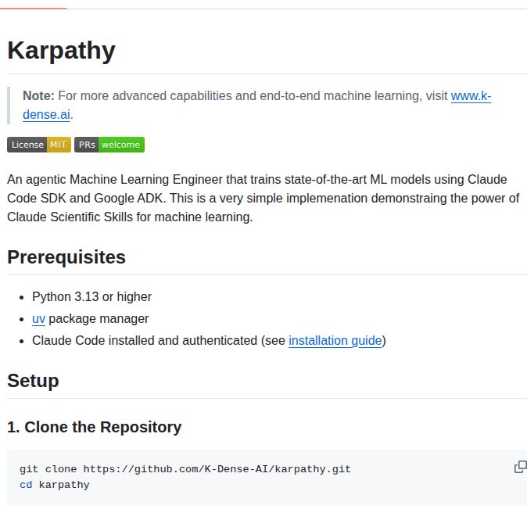Click the 'cd karpathy' command line
The height and width of the screenshot is (527, 527).
point(55,485)
